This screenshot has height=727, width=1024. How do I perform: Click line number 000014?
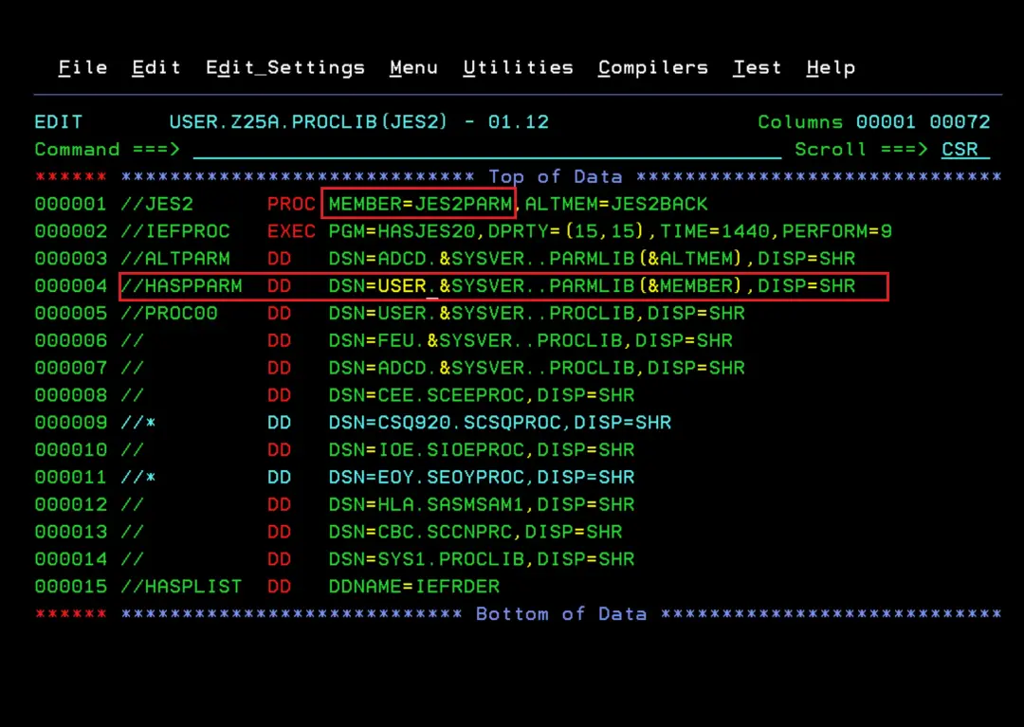click(x=70, y=560)
